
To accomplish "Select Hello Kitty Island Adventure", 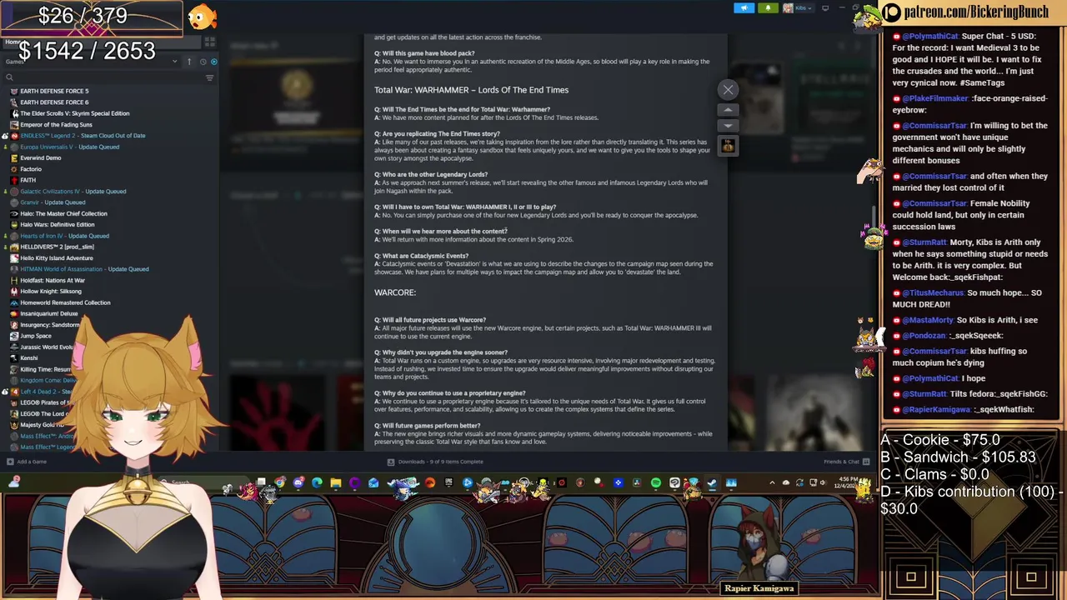I will (56, 257).
